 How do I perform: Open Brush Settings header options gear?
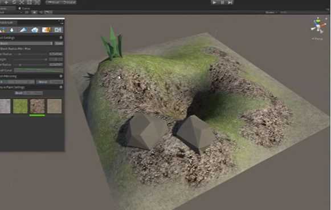pyautogui.click(x=61, y=38)
